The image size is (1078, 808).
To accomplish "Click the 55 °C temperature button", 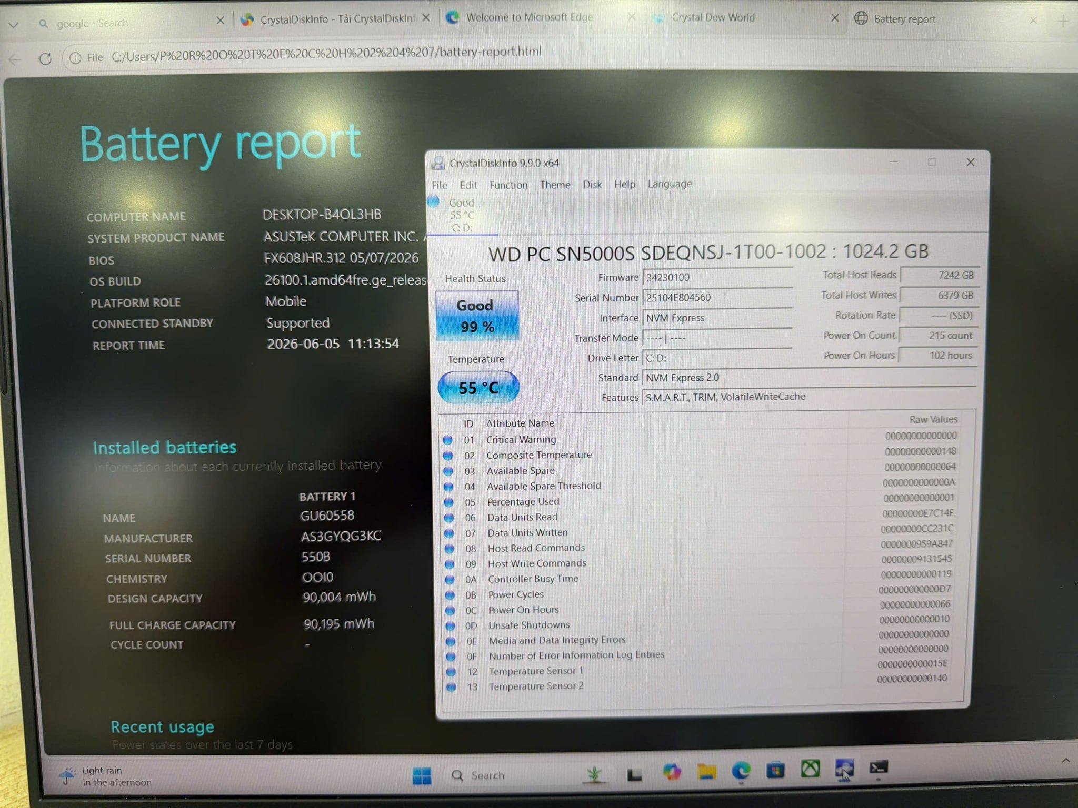I will coord(478,387).
